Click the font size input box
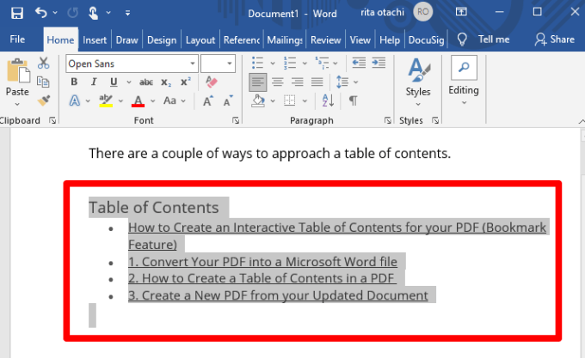The image size is (585, 358). point(212,64)
